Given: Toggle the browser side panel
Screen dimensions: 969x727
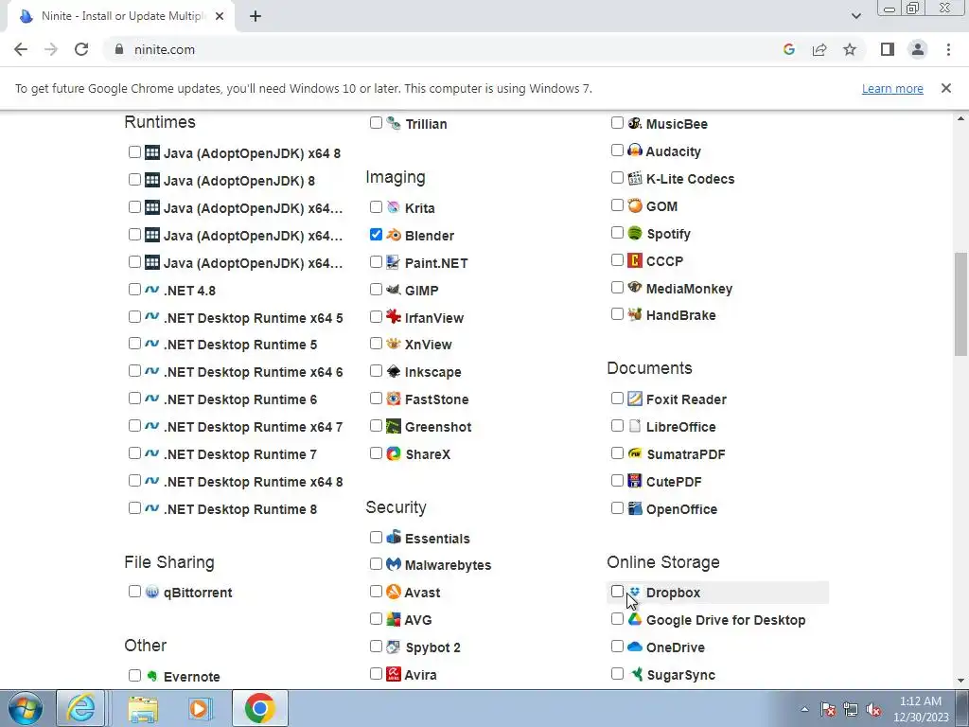Looking at the screenshot, I should 888,49.
